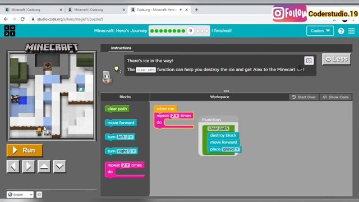Click the left arrow movement button

[13, 166]
